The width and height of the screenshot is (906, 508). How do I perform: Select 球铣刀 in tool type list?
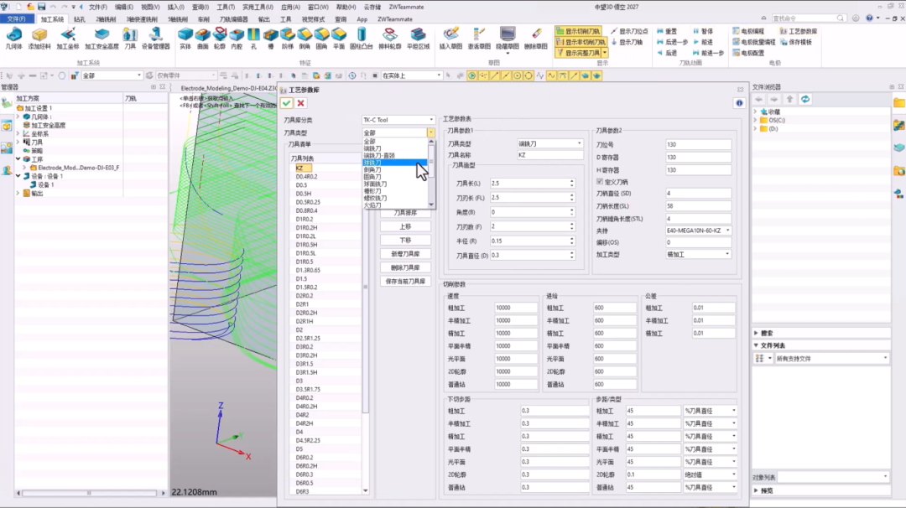(x=394, y=163)
